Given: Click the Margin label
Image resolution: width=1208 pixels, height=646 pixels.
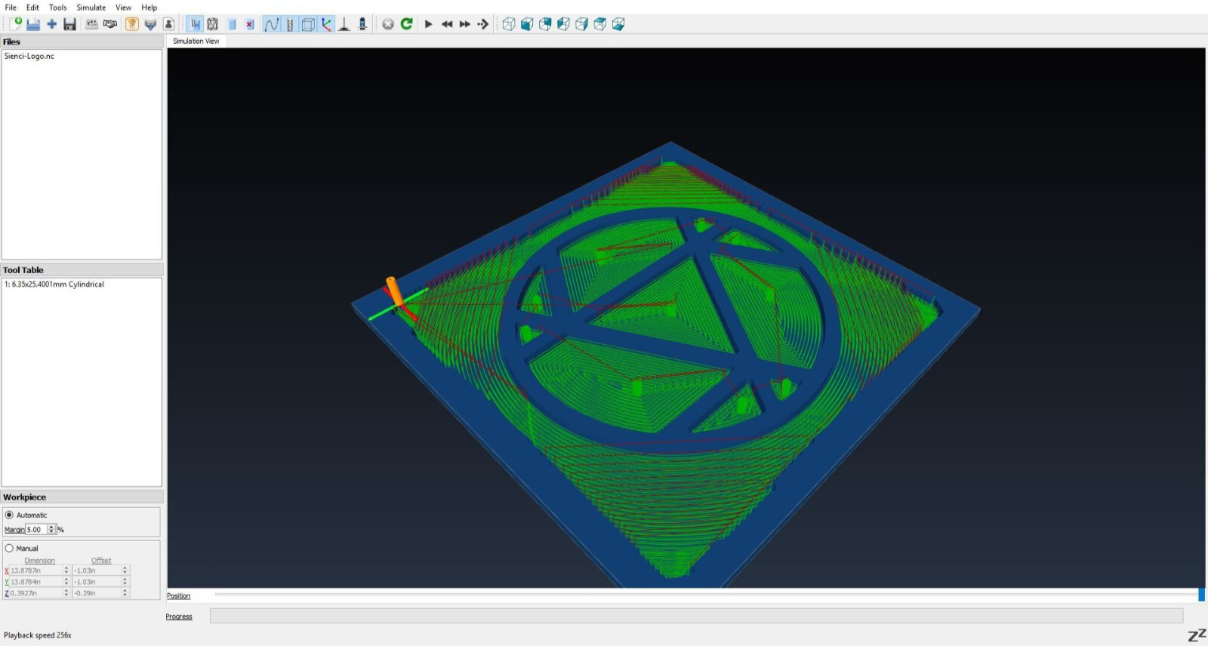Looking at the screenshot, I should coord(14,530).
